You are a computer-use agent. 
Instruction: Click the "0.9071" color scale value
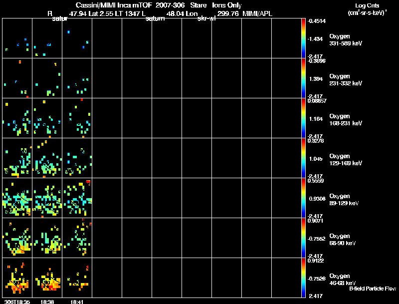tap(315, 221)
